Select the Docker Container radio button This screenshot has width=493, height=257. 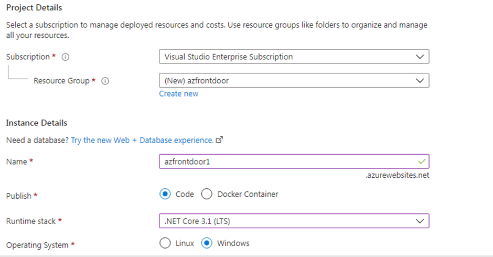tap(207, 194)
